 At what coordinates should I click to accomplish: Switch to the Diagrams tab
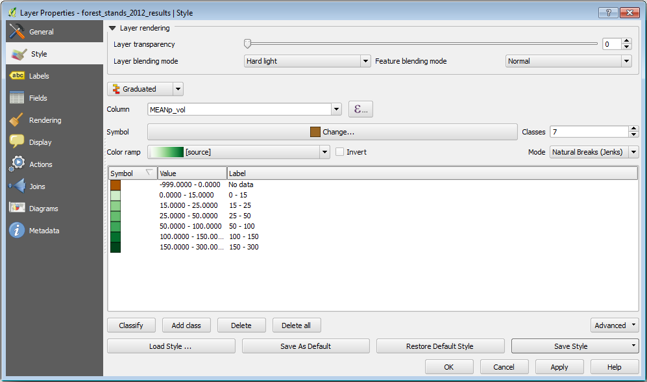click(x=43, y=209)
